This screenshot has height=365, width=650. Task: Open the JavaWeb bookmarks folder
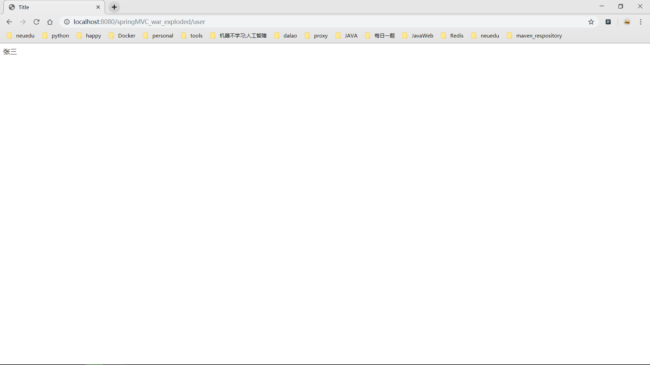[418, 36]
